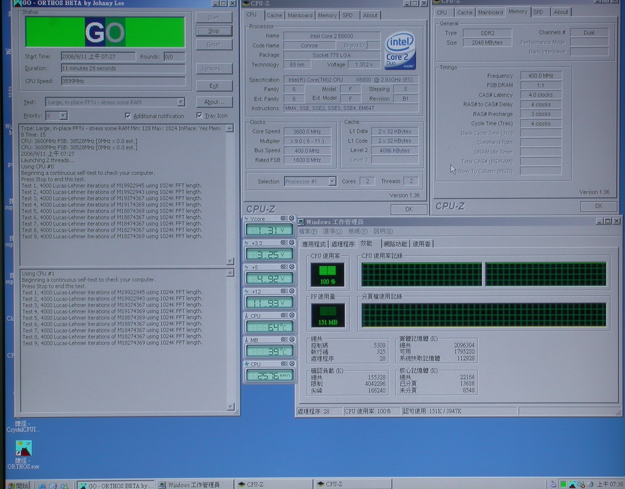Open the Windows Start button
625x489 pixels.
(x=18, y=485)
